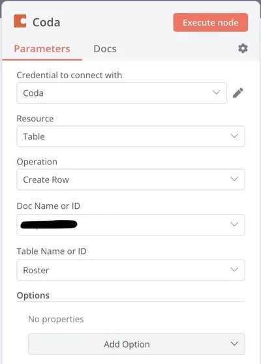Click the 'Credential to connect with' label

[69, 75]
